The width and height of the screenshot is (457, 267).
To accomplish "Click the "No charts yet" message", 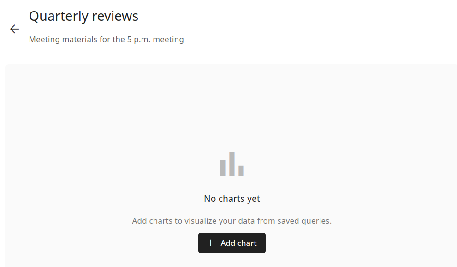I will (232, 199).
